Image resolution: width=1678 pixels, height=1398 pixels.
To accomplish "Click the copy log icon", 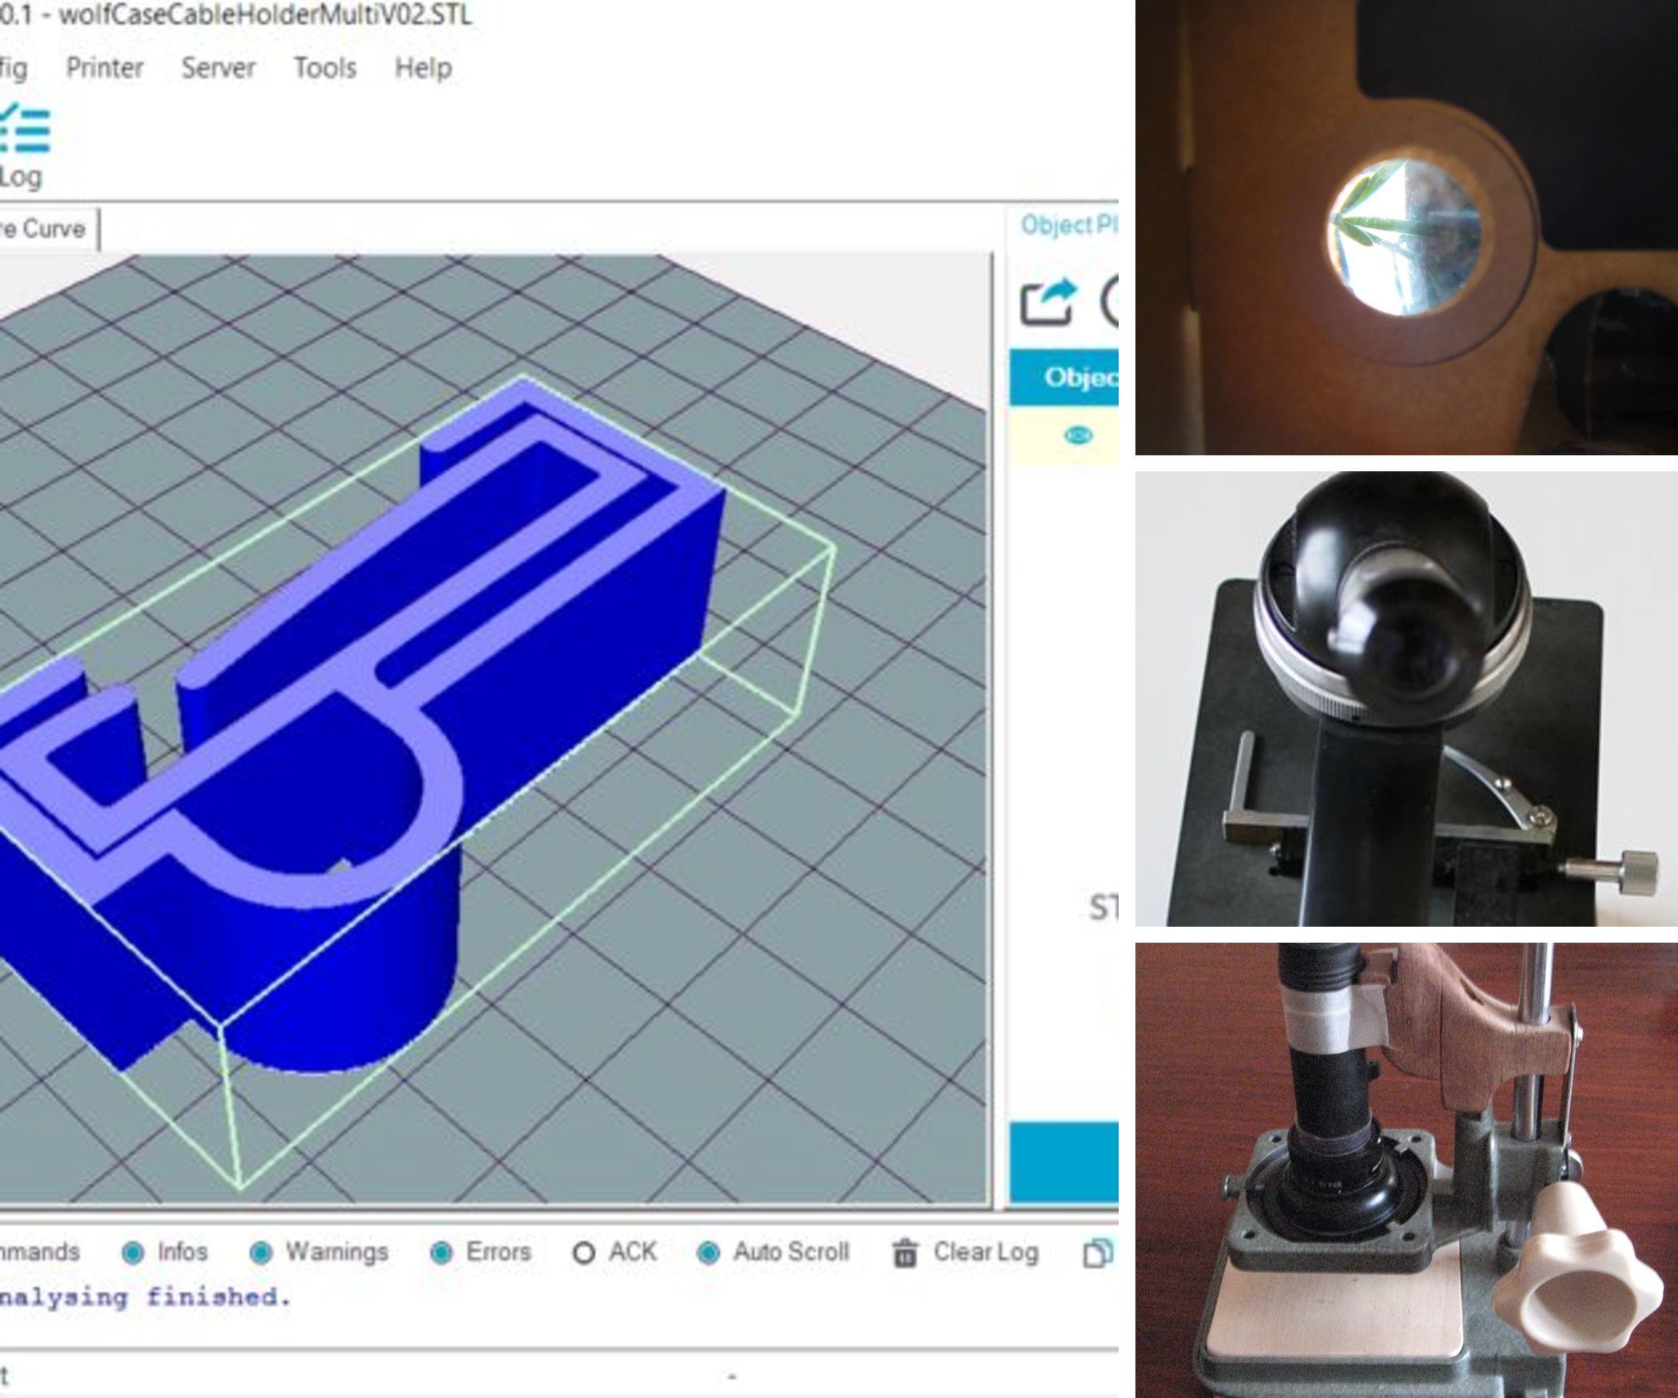I will 1098,1253.
